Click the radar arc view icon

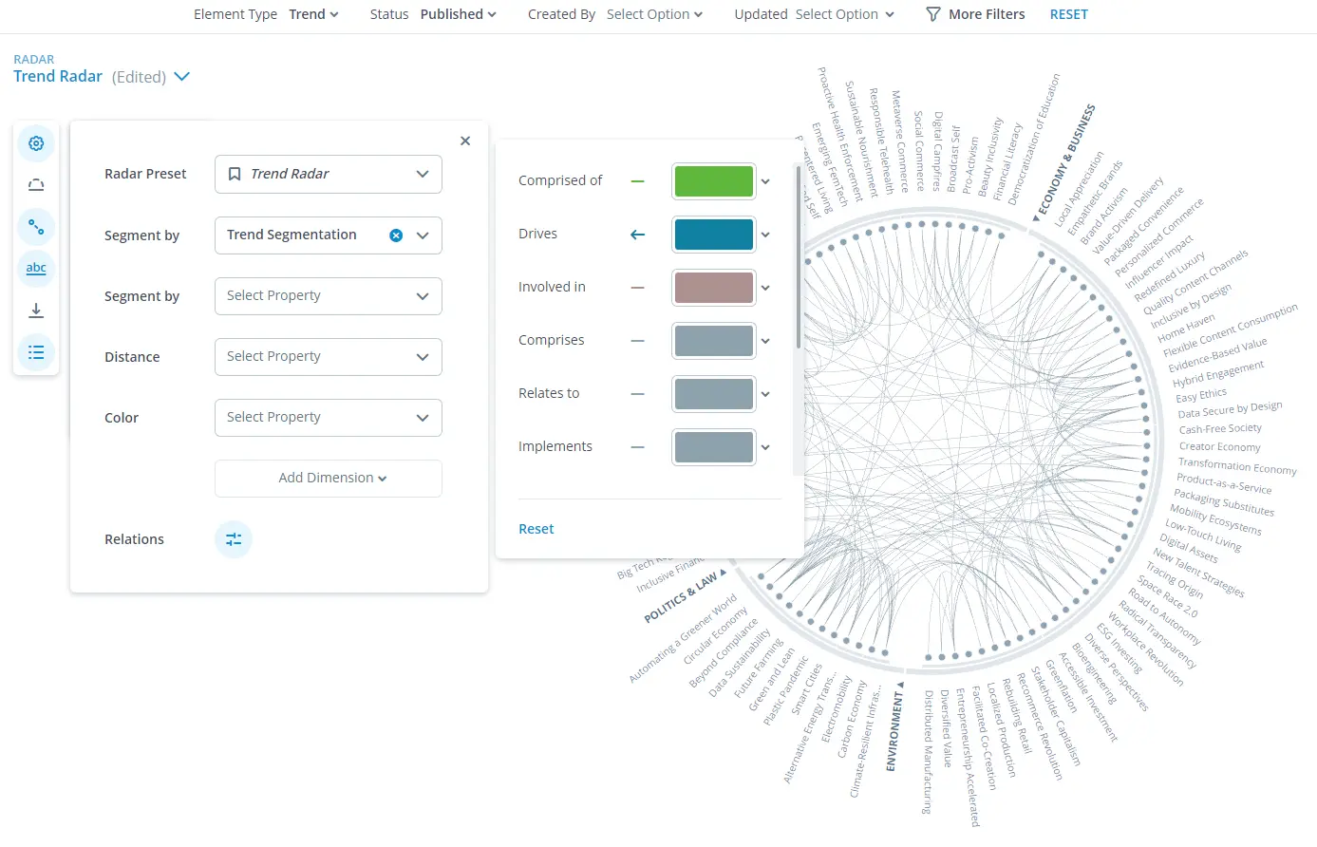[x=36, y=185]
